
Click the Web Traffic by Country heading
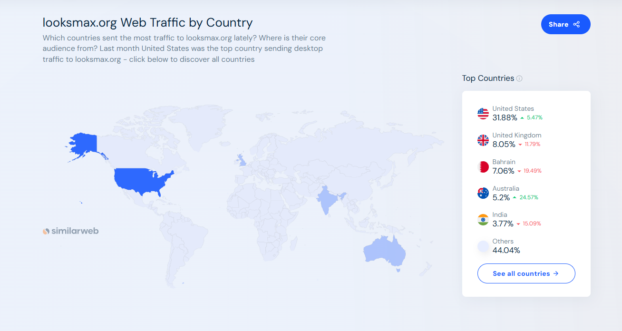tap(147, 22)
